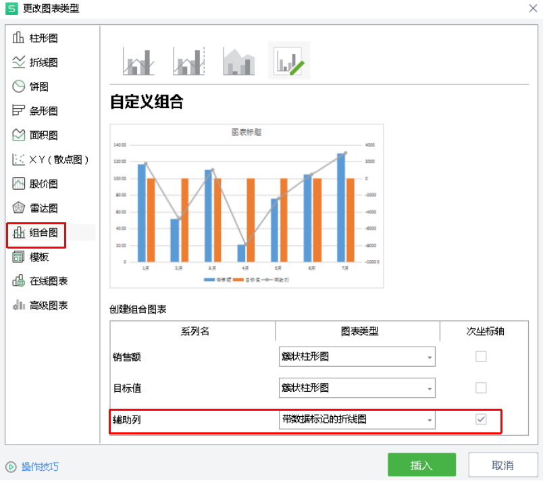
Task: Select the 高级图表 advanced chart icon
Action: coord(18,305)
